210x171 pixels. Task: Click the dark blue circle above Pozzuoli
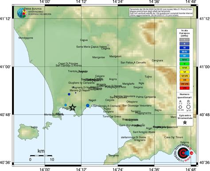click(69, 94)
